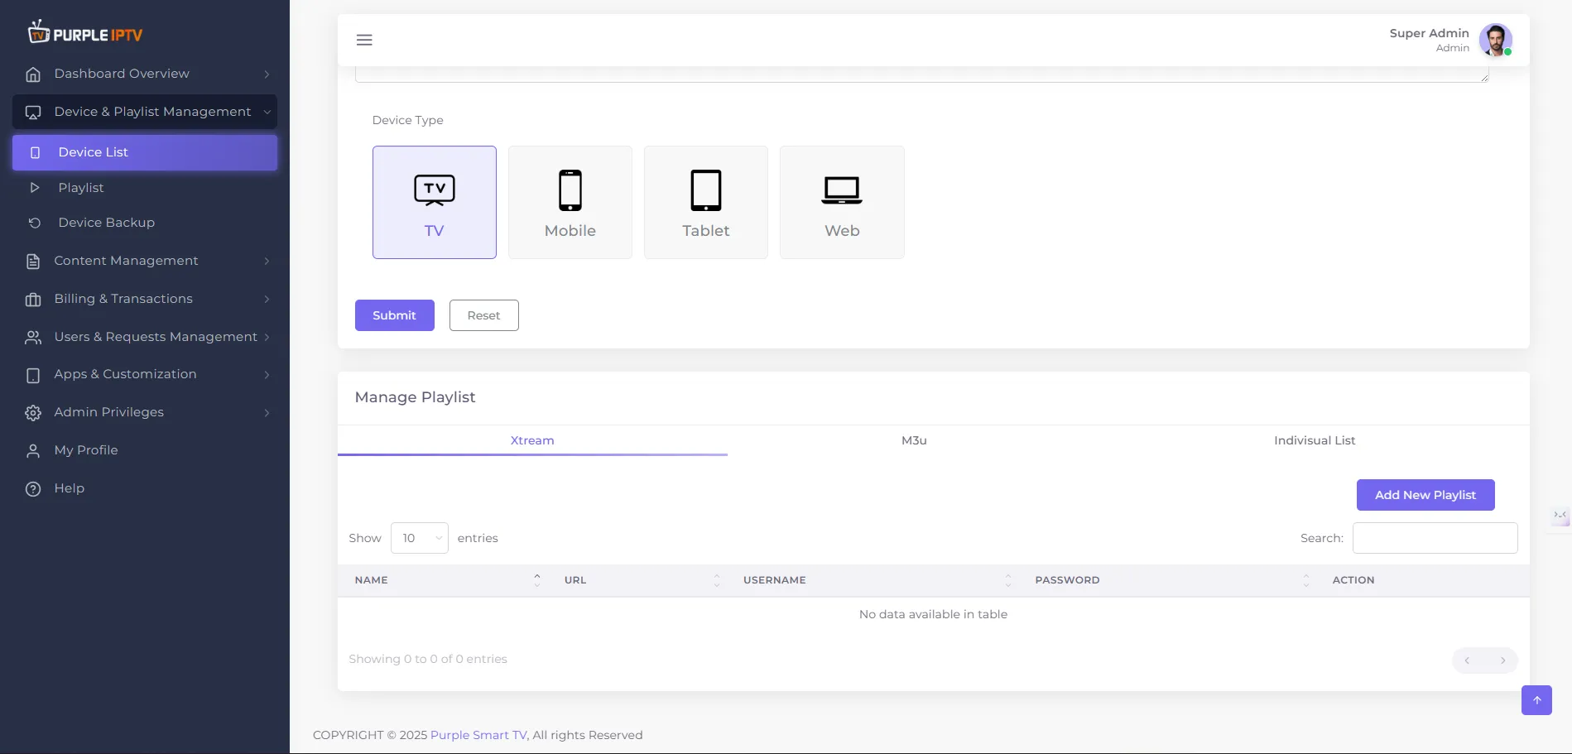Viewport: 1572px width, 754px height.
Task: Open the Purple Smart TV footer link
Action: tap(478, 735)
